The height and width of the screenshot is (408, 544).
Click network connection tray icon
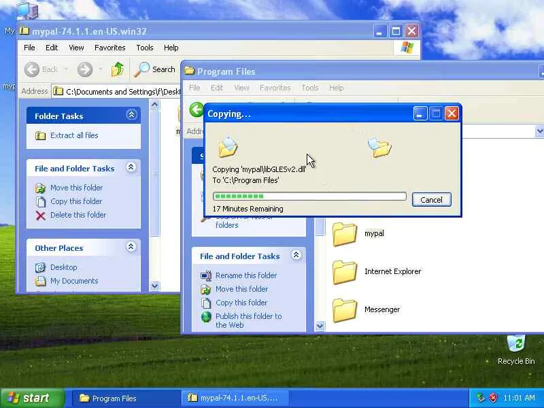coord(481,398)
